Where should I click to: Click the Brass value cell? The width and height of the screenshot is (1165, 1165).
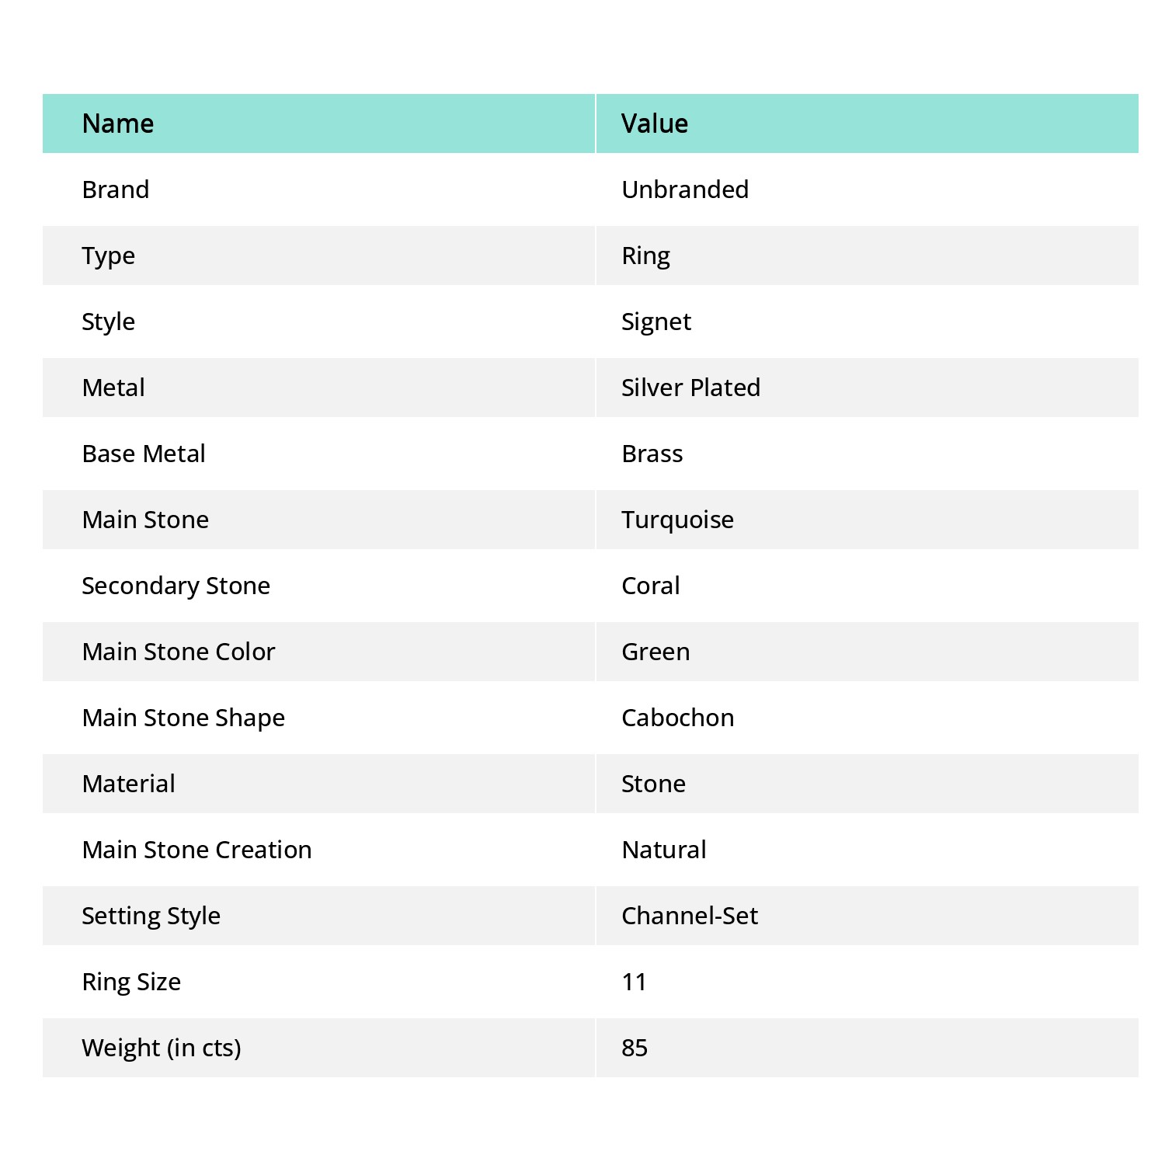coord(652,454)
